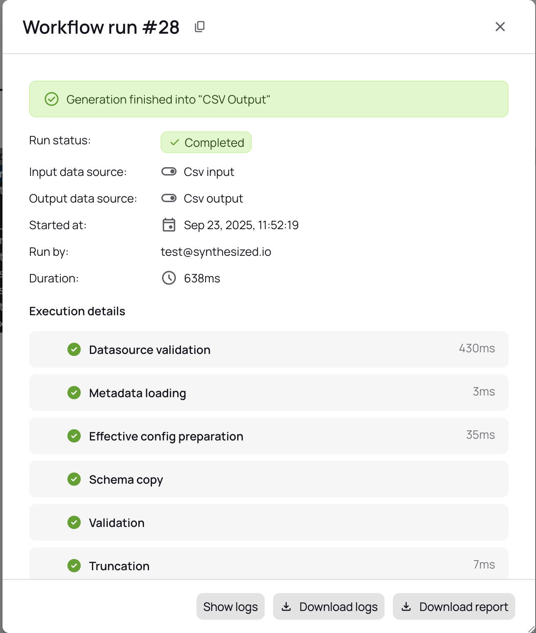The image size is (536, 633).
Task: Click the Csv input data source icon
Action: pos(169,172)
